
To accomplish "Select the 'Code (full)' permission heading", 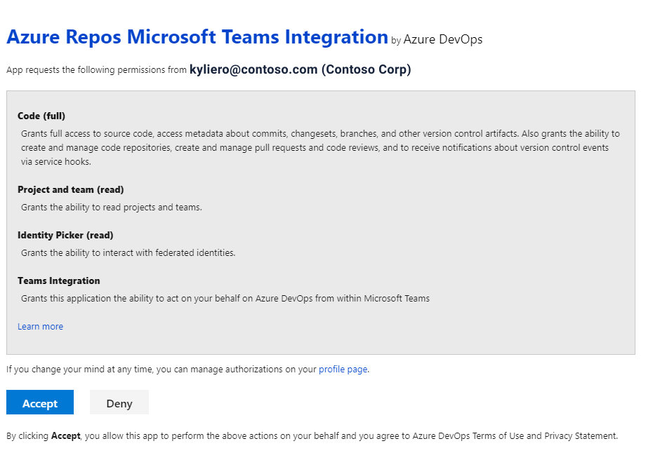I will 41,116.
